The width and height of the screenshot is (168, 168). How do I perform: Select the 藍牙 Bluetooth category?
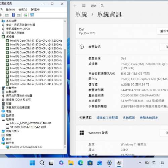pos(9,139)
